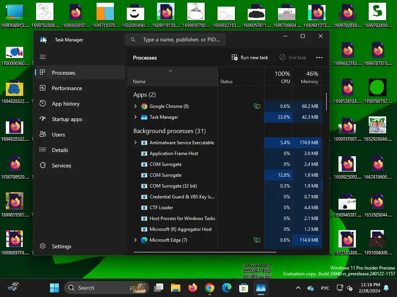This screenshot has width=397, height=297.
Task: Click the App history clock icon
Action: [43, 103]
